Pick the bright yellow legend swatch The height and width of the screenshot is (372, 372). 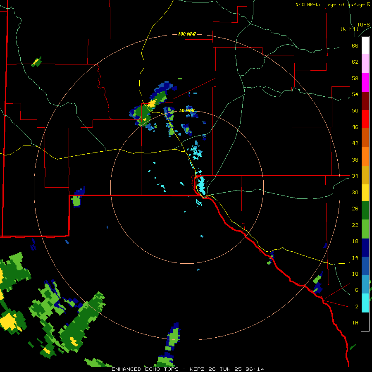tap(365, 193)
